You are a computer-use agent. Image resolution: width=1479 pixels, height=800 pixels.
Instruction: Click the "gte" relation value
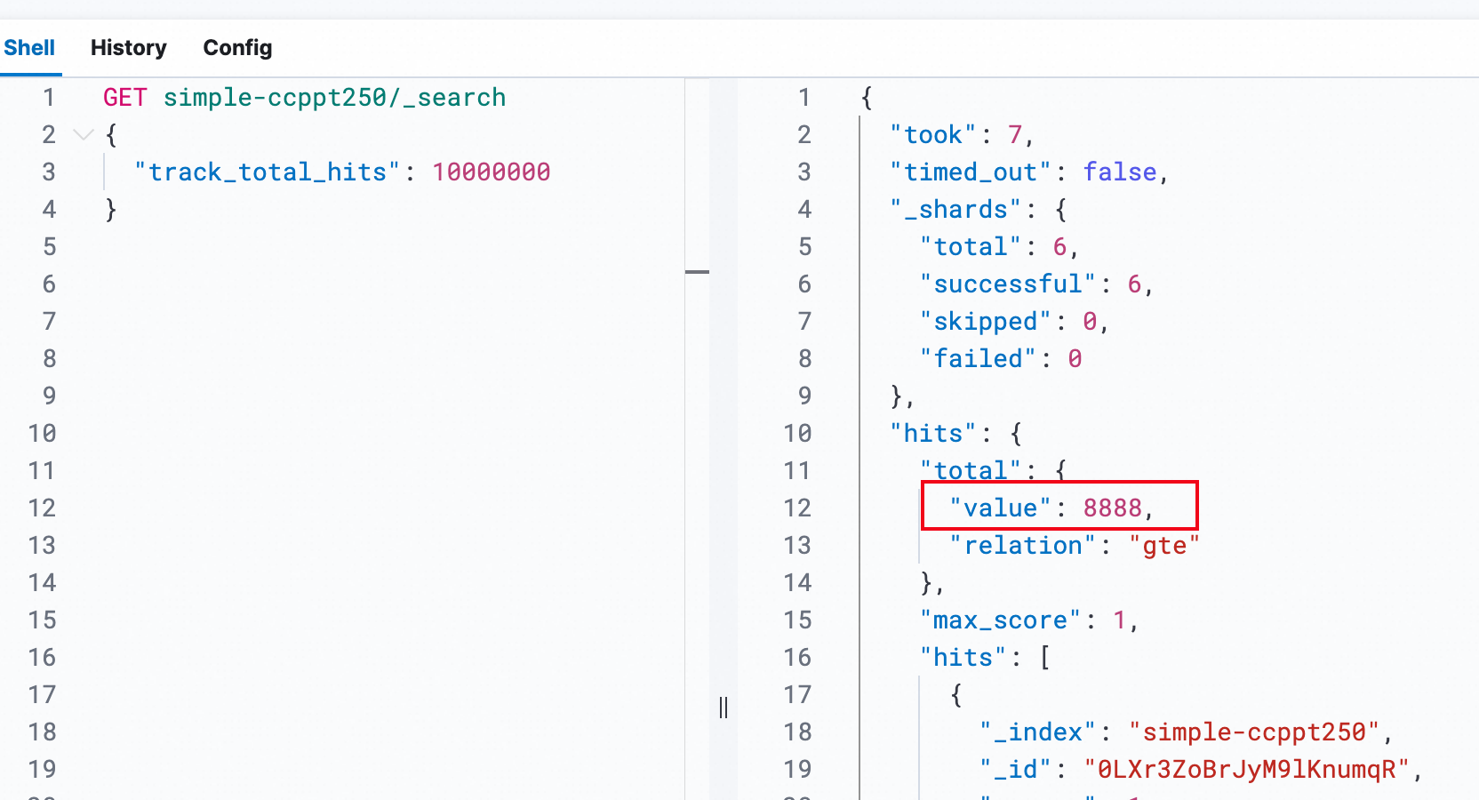[x=1164, y=546]
